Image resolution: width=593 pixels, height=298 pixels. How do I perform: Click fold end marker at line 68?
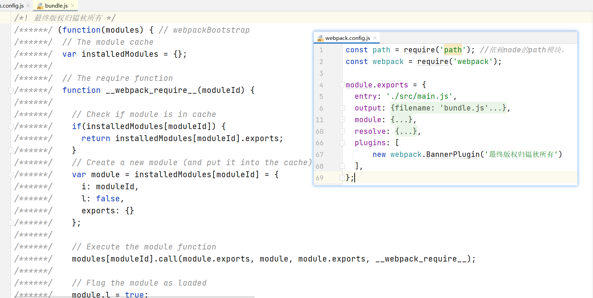(342, 166)
